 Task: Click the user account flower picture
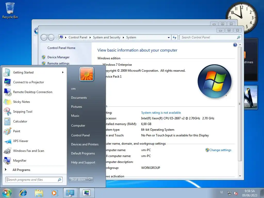coord(87,74)
